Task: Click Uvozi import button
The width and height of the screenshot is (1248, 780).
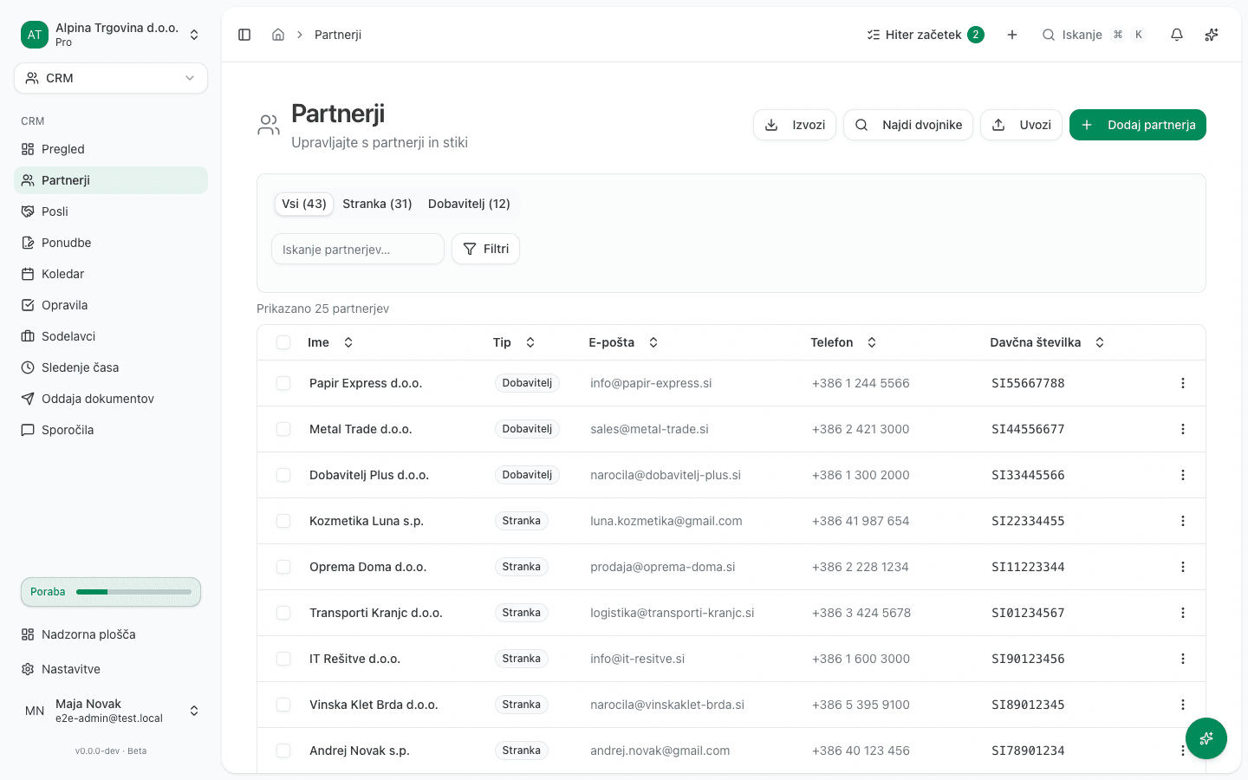Action: (1021, 125)
